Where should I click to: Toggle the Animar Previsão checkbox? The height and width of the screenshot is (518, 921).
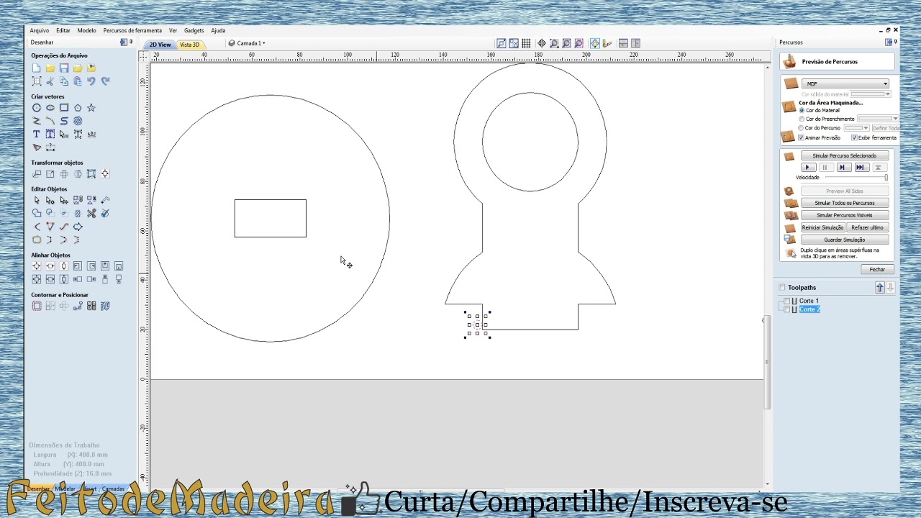[802, 137]
